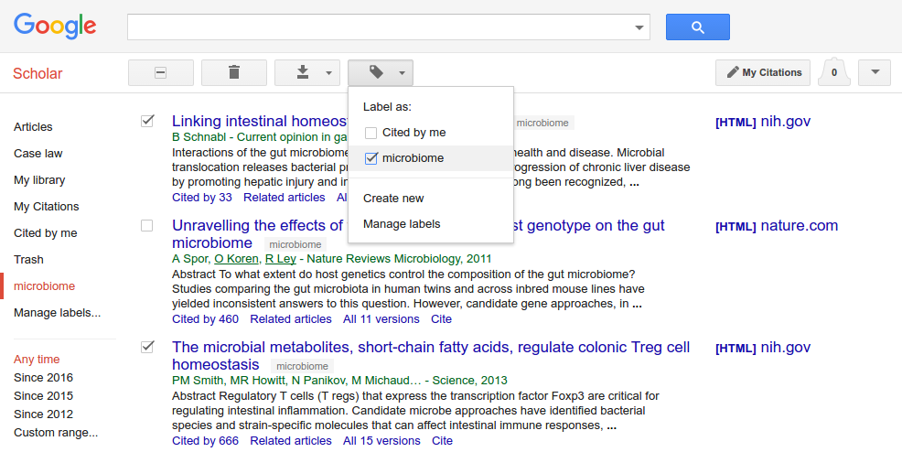The image size is (902, 452).
Task: Click the trash delete icon button
Action: pos(234,72)
